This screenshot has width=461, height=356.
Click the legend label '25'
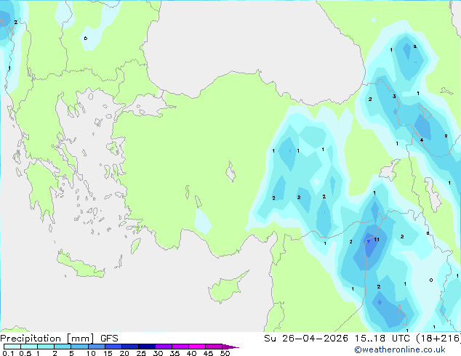click(141, 353)
